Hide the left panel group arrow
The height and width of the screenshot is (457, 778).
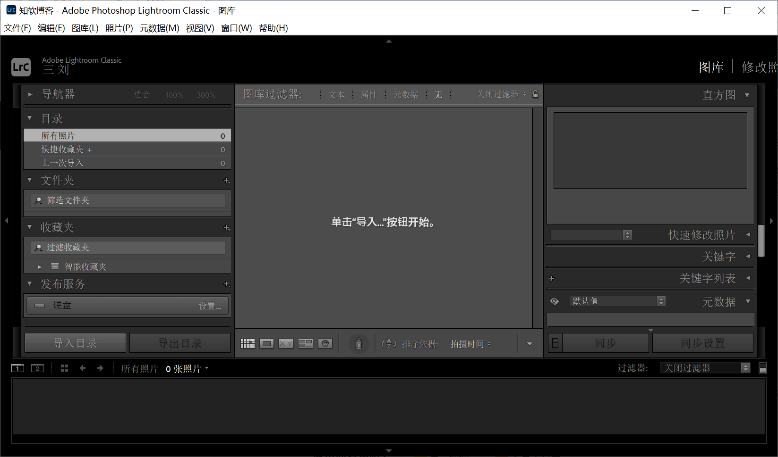point(6,221)
